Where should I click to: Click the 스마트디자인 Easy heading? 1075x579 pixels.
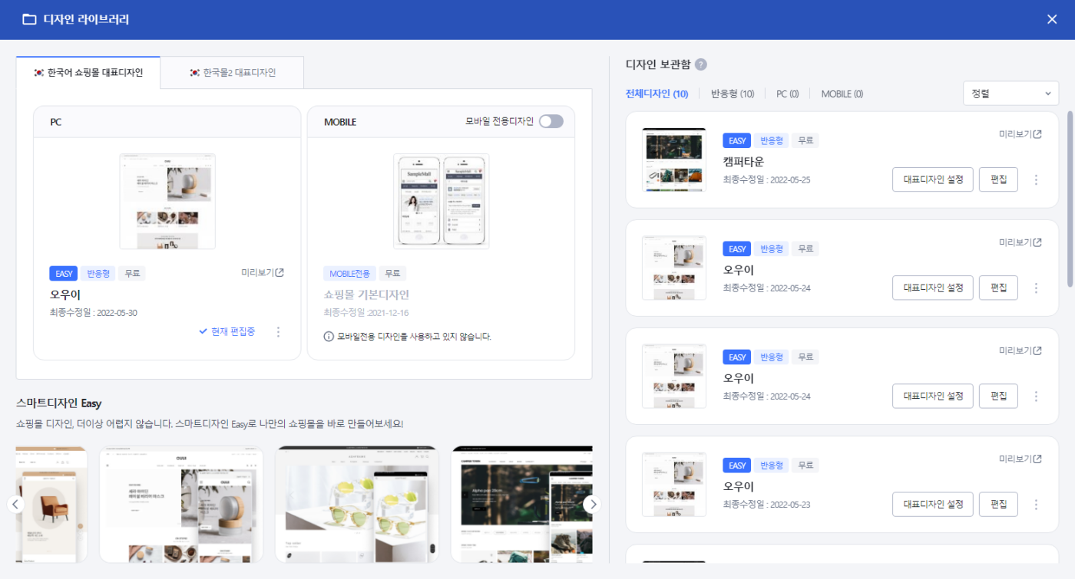[x=58, y=403]
